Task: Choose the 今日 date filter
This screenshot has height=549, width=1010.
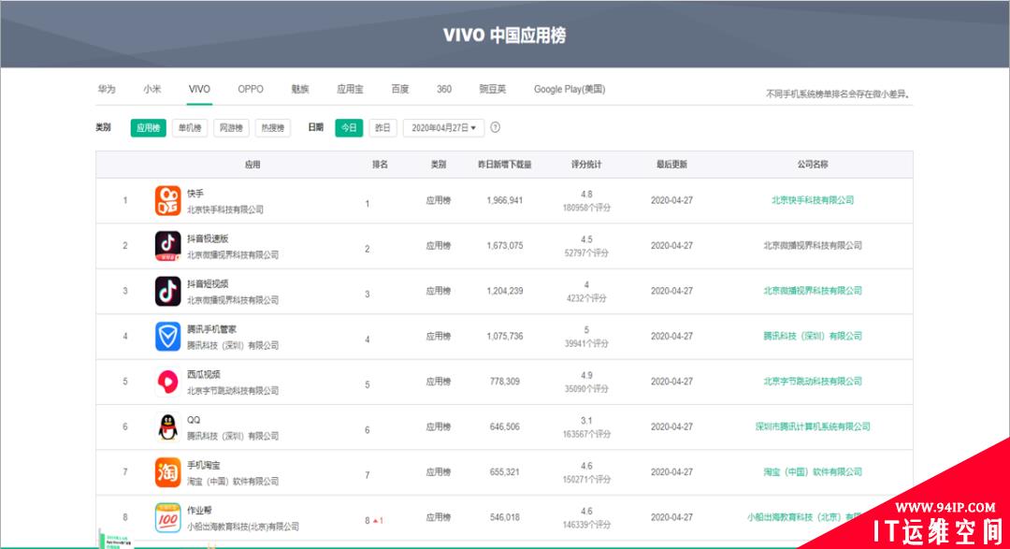Action: click(349, 127)
